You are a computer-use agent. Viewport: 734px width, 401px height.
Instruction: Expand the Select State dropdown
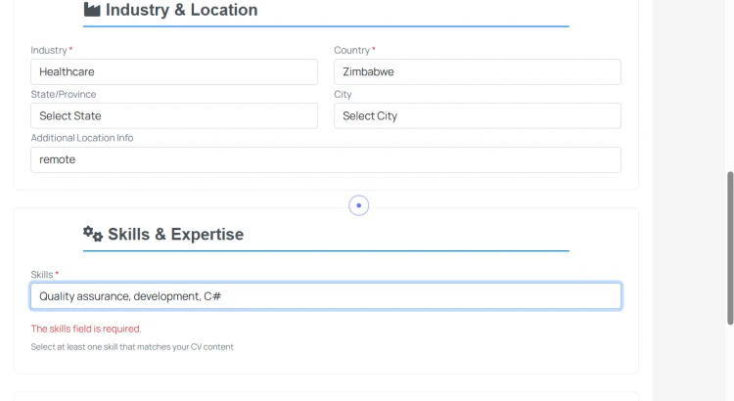(x=174, y=115)
